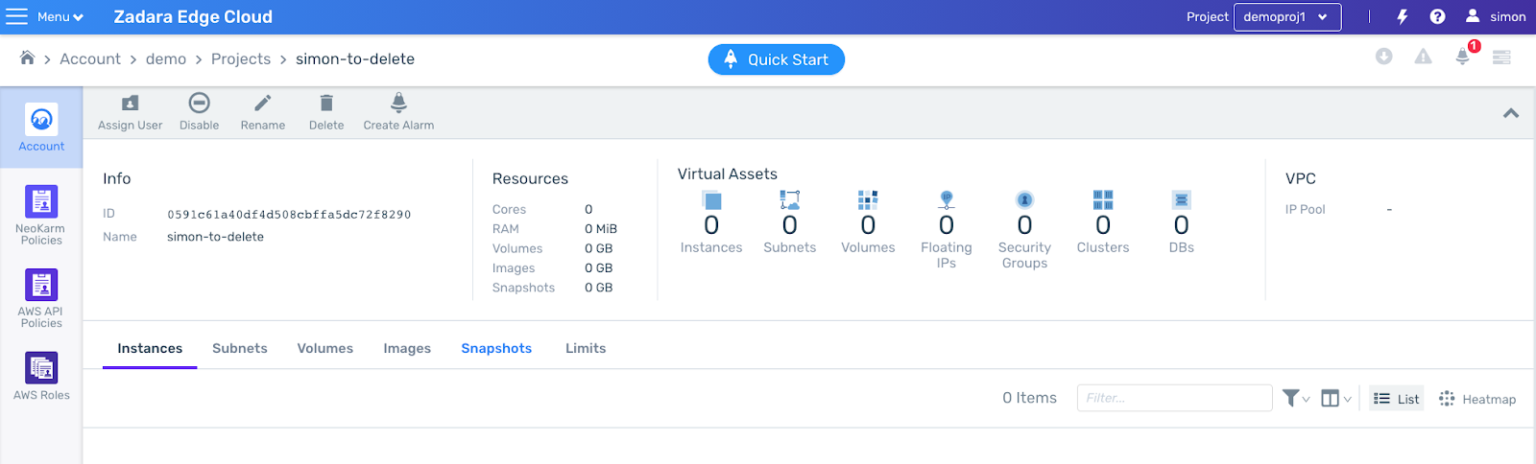Select the Snapshots tab
The image size is (1536, 464).
click(496, 349)
